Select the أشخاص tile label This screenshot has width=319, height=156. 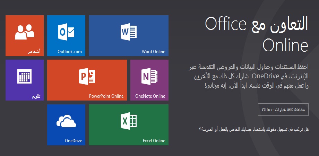pos(34,52)
